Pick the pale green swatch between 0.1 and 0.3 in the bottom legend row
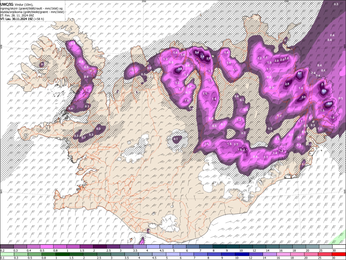This screenshot has width=346, height=260. (7, 254)
